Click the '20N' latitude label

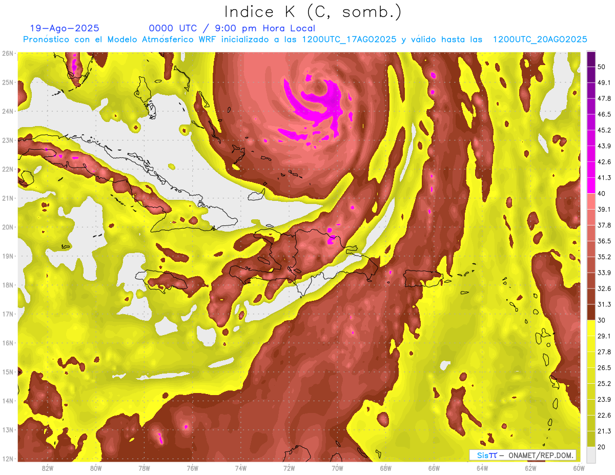coord(7,227)
